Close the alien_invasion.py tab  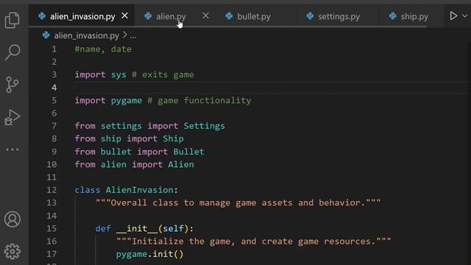click(x=124, y=15)
